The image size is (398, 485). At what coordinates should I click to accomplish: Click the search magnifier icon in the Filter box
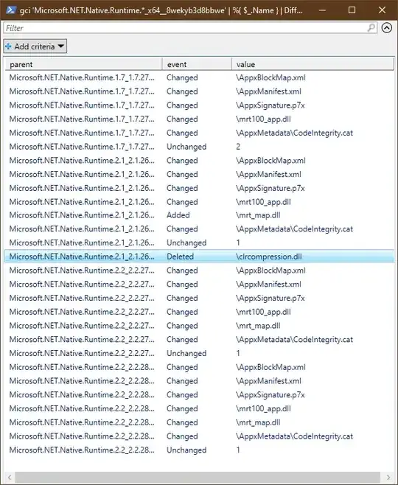(371, 28)
